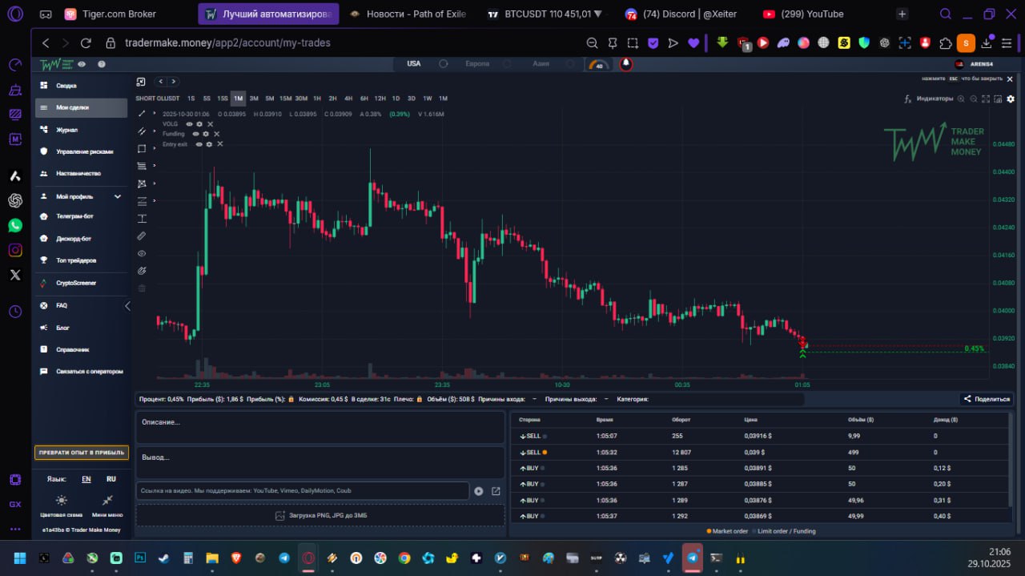Toggle drawings visibility eye in toolbar
Viewport: 1025px width, 576px height.
[143, 253]
